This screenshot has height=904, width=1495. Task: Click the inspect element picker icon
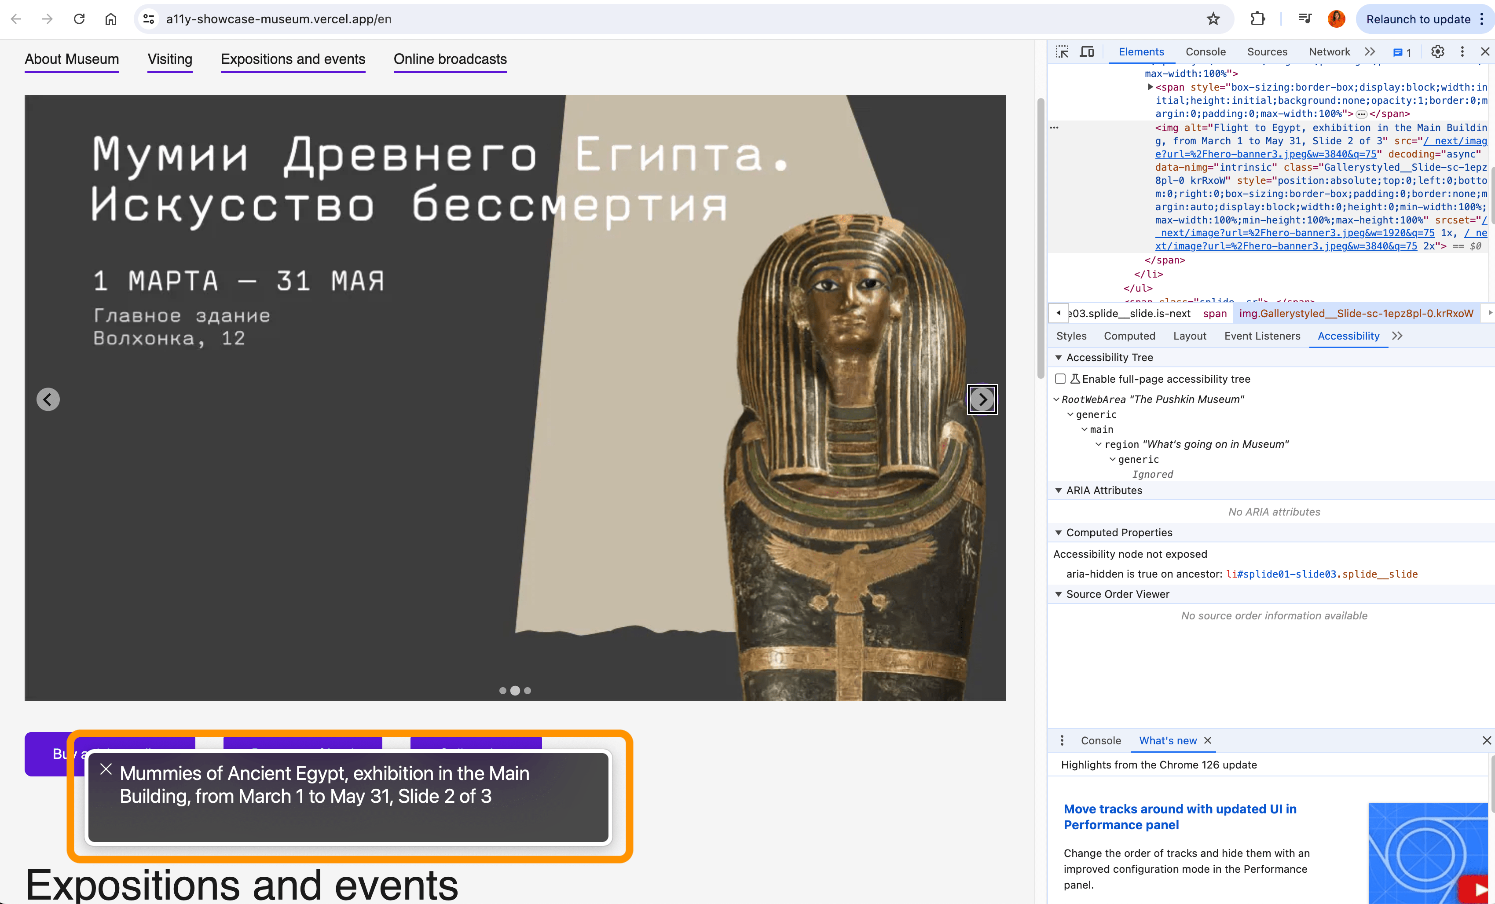point(1062,51)
